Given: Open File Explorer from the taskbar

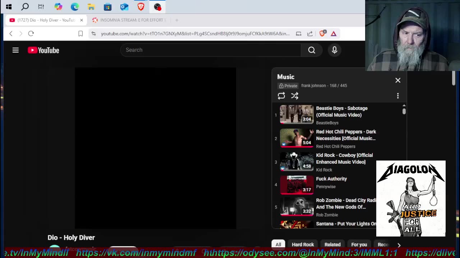Looking at the screenshot, I should coord(91,6).
